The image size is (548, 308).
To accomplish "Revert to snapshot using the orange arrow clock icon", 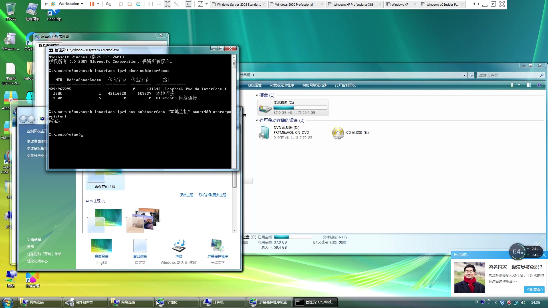I will click(x=130, y=4).
